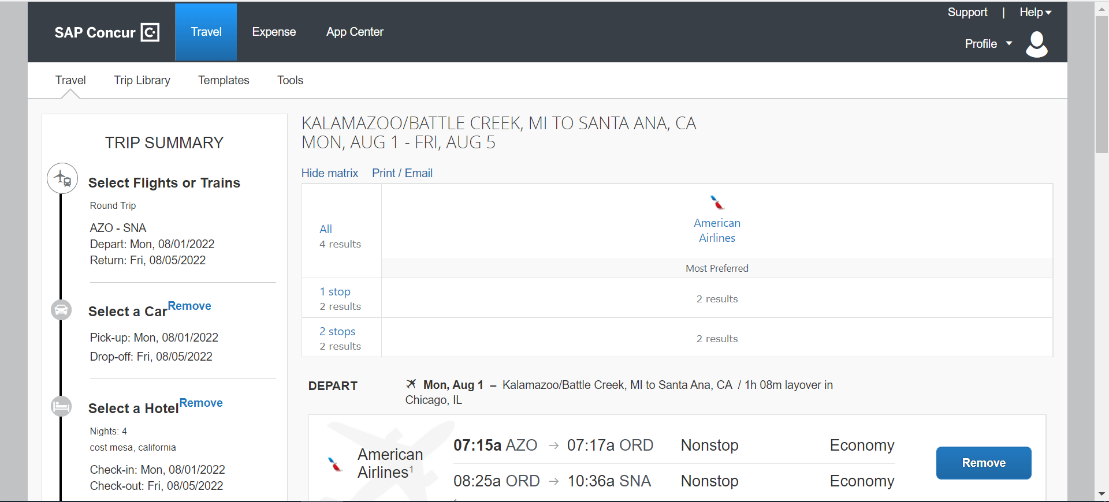The image size is (1109, 502).
Task: Remove the hotel from trip summary
Action: [x=201, y=403]
